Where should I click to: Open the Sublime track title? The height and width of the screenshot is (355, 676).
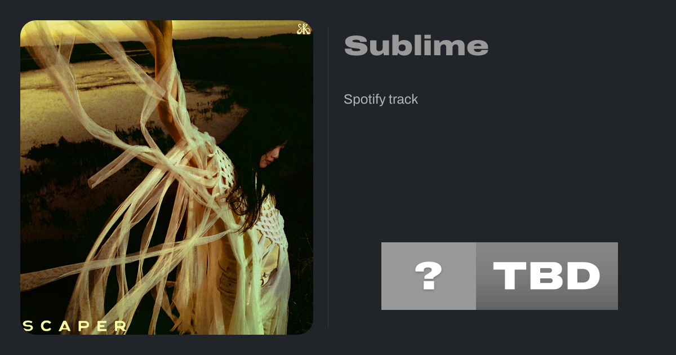tap(416, 46)
